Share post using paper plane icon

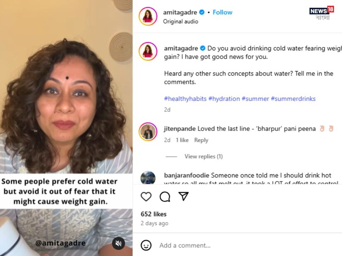point(184,197)
